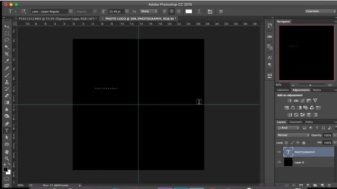The height and width of the screenshot is (189, 337).
Task: Add a Color Balance adjustment
Action: [293, 108]
